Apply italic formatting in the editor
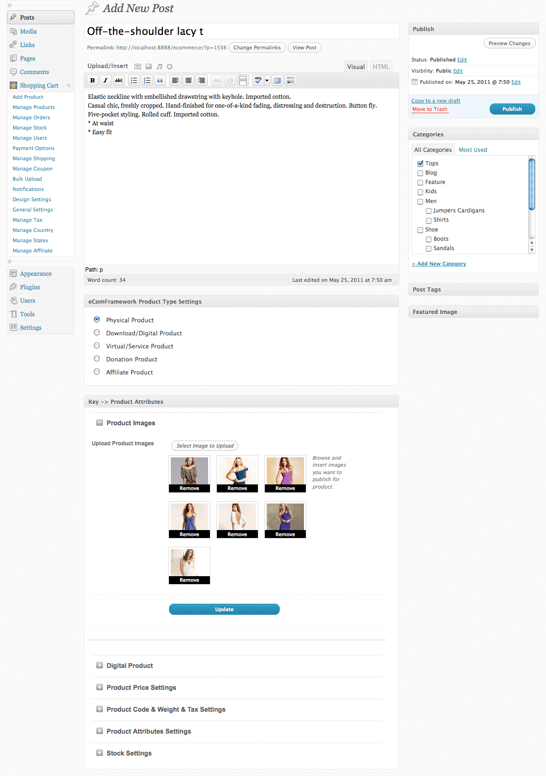The image size is (546, 776). tap(106, 81)
